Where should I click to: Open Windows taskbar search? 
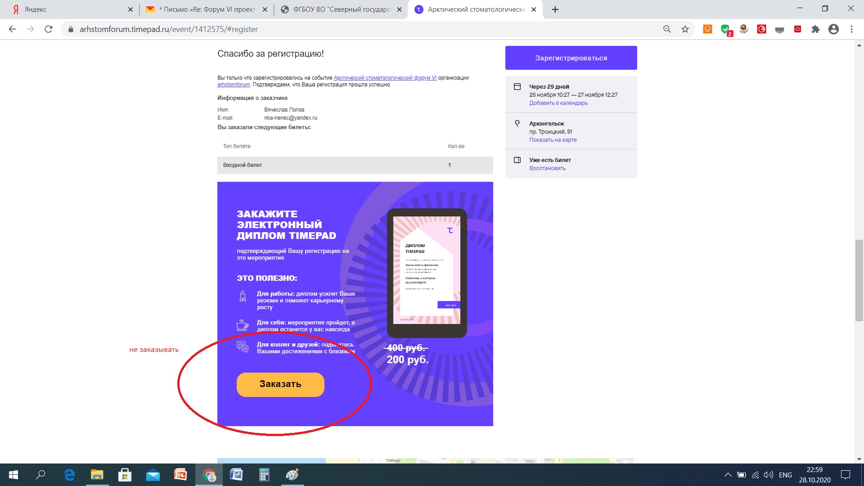pos(40,475)
